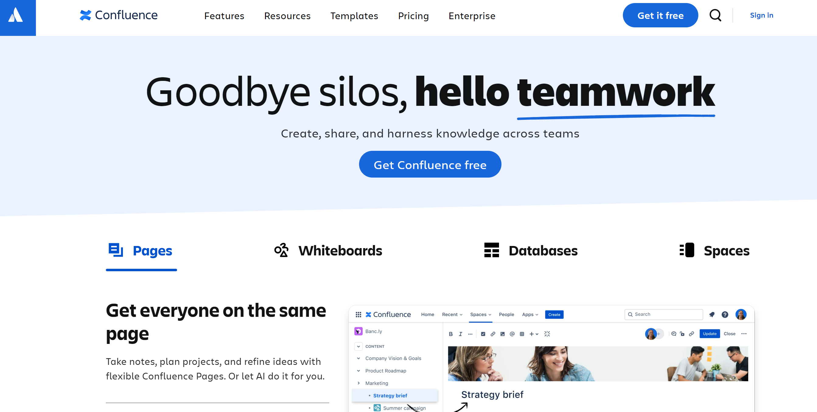The image size is (817, 412).
Task: Click the Whiteboards tab icon
Action: tap(281, 250)
